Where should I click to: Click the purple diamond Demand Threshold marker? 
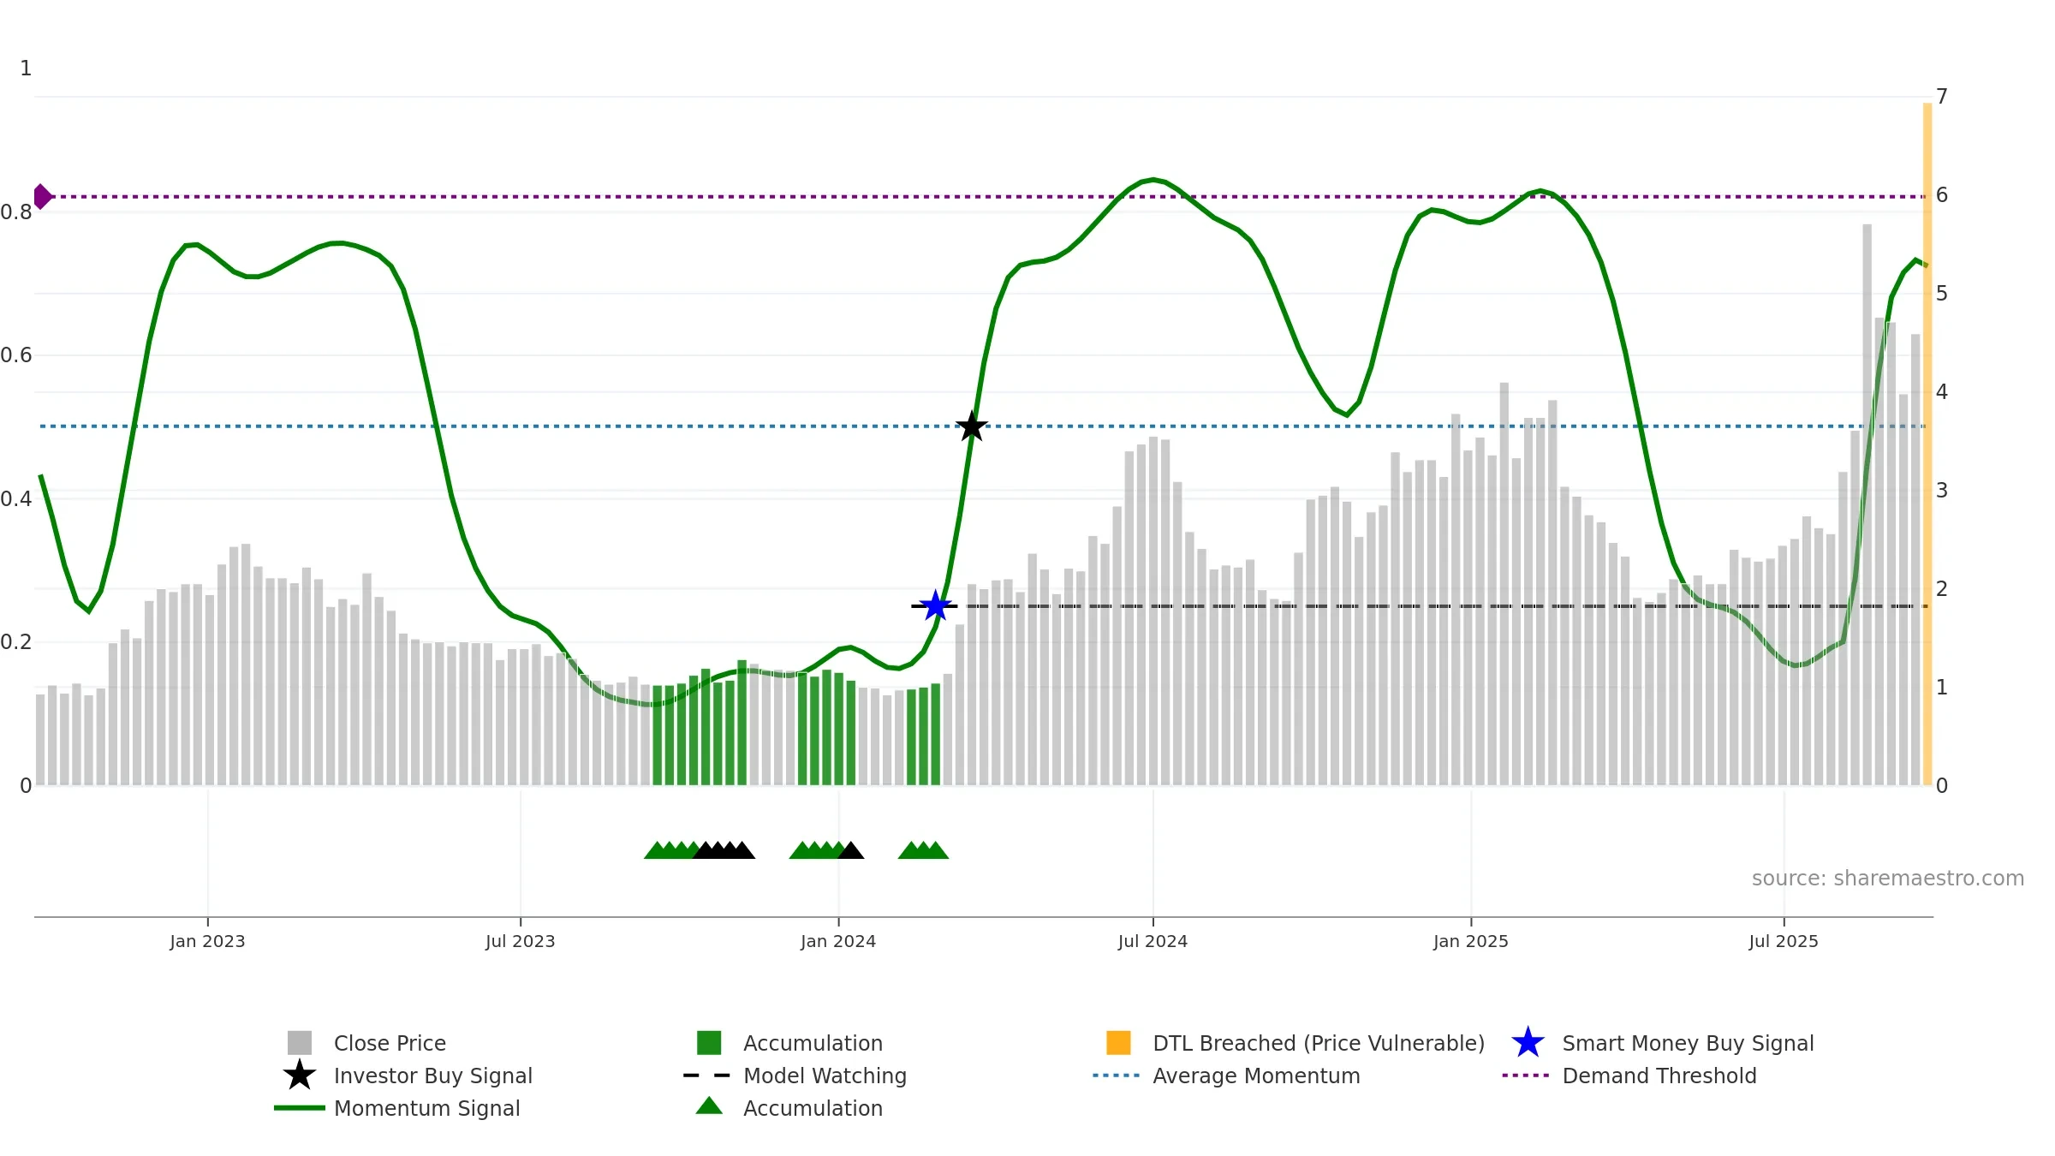[x=42, y=197]
